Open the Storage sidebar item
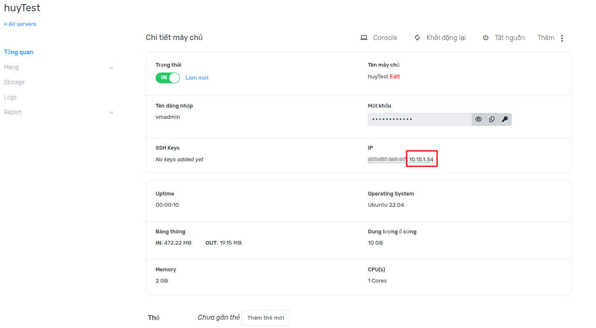This screenshot has height=328, width=596. pos(14,82)
